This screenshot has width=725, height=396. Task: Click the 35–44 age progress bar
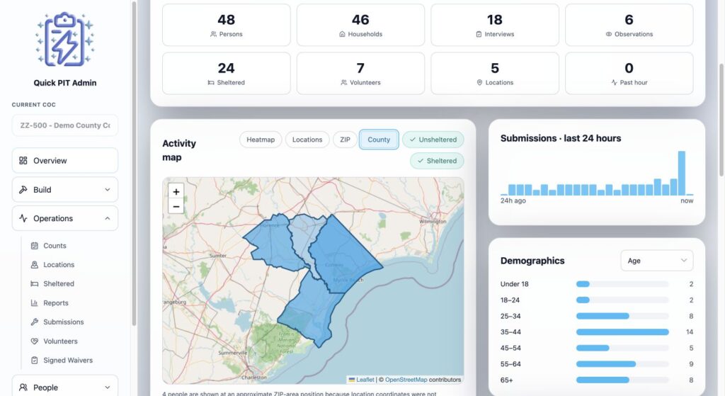622,332
